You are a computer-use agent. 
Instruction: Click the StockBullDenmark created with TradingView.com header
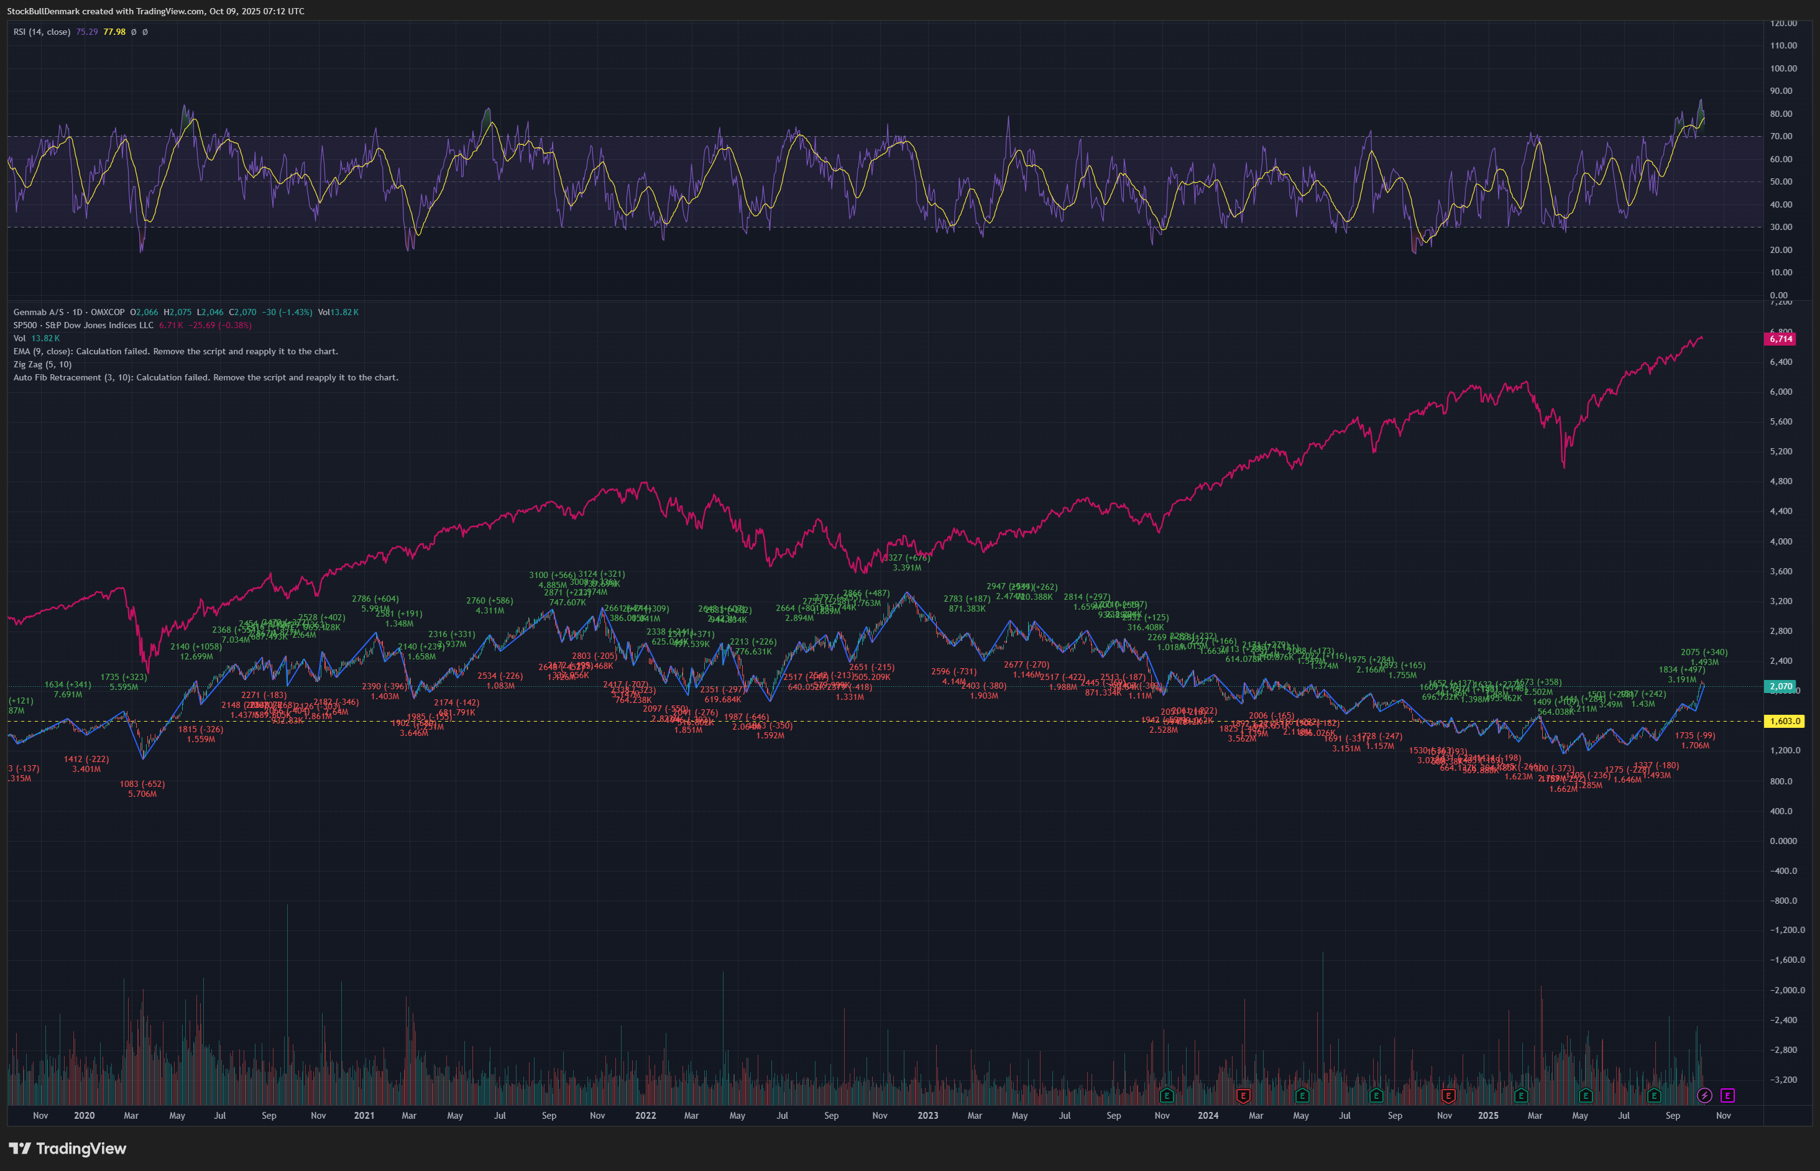[x=156, y=11]
